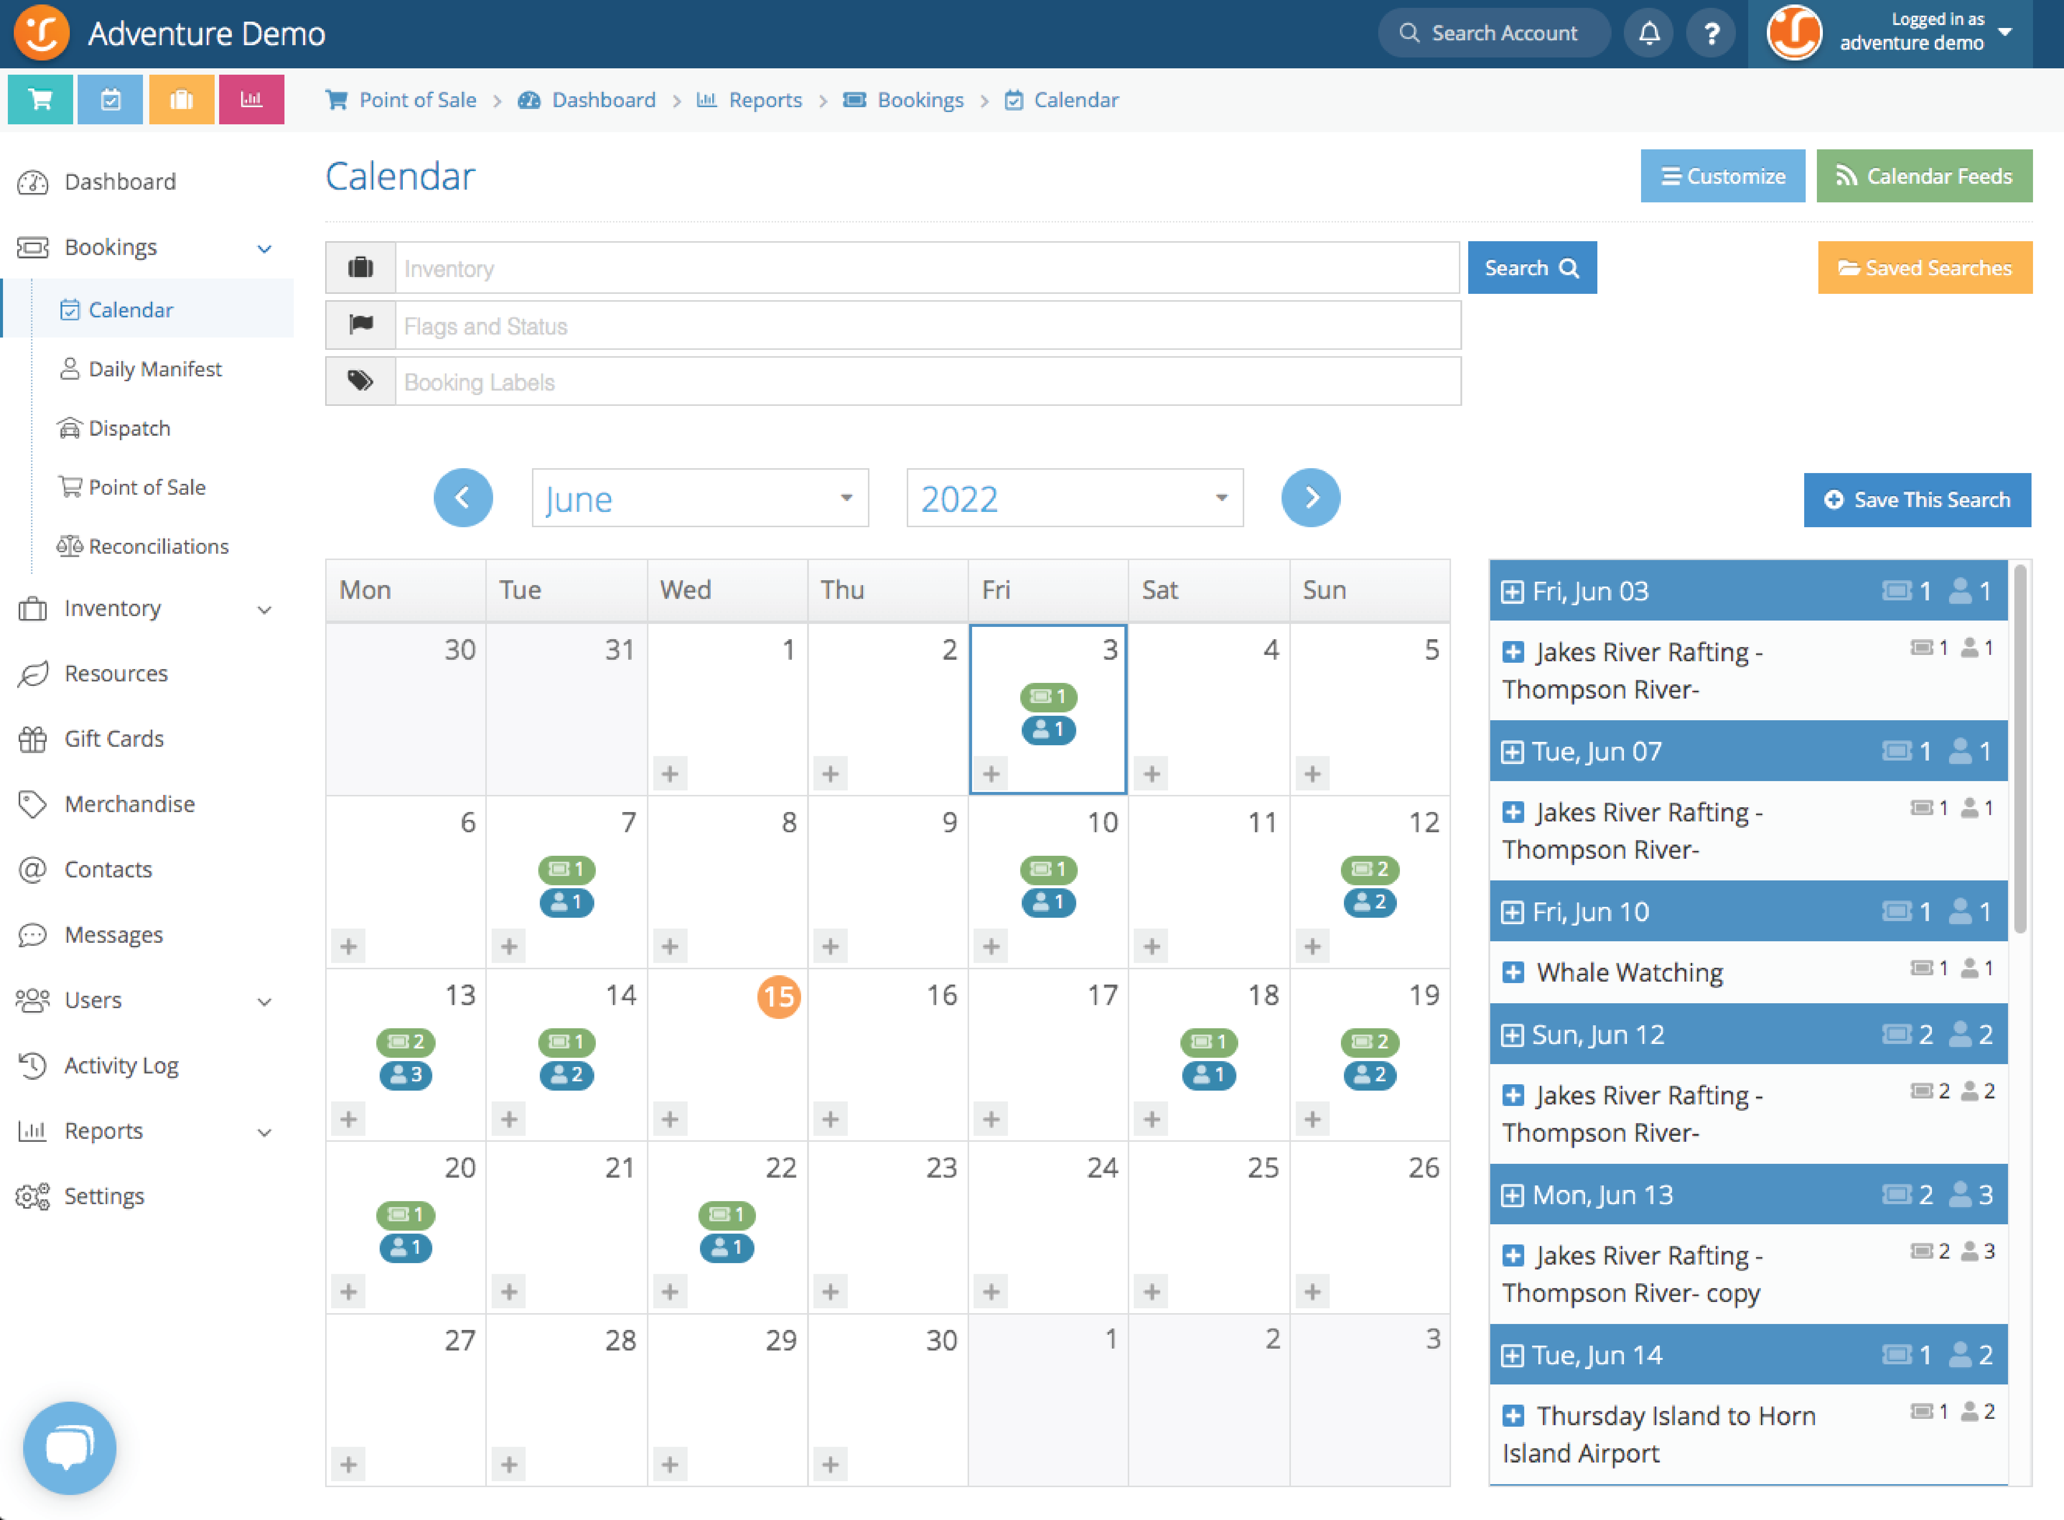Click the Save This Search button
Image resolution: width=2064 pixels, height=1520 pixels.
(1917, 500)
